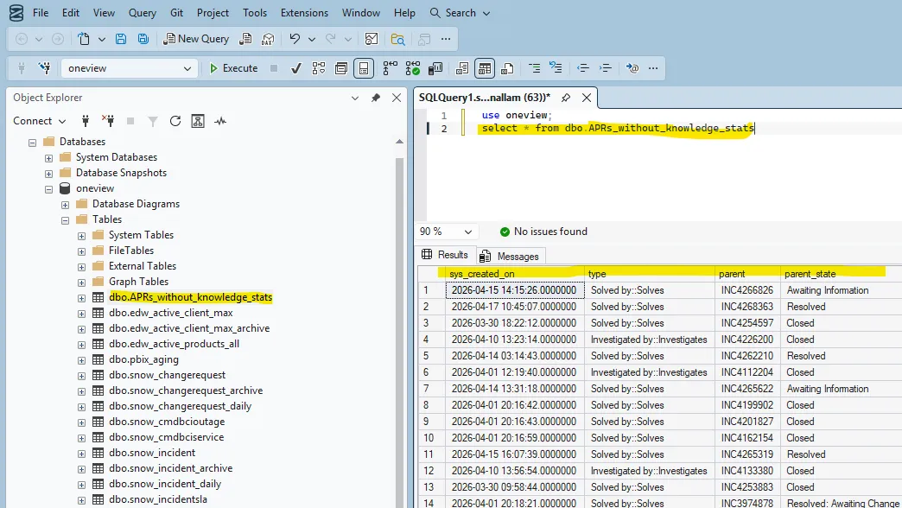The height and width of the screenshot is (508, 902).
Task: Click the Database Engine Query icon
Action: pos(245,39)
